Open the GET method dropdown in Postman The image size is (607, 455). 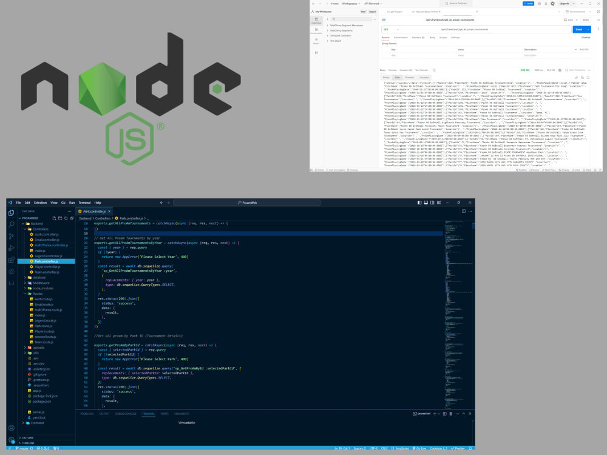point(391,29)
